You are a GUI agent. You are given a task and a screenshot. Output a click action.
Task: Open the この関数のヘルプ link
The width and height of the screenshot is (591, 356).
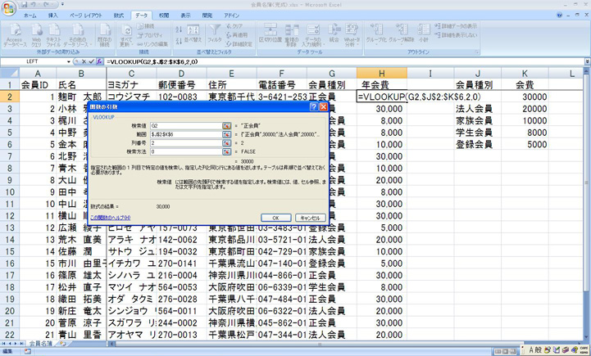[x=111, y=218]
